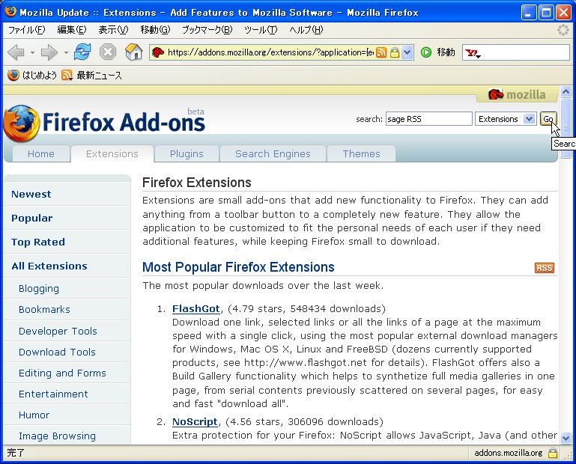Open the Download Tools category
This screenshot has height=464, width=576.
click(57, 352)
